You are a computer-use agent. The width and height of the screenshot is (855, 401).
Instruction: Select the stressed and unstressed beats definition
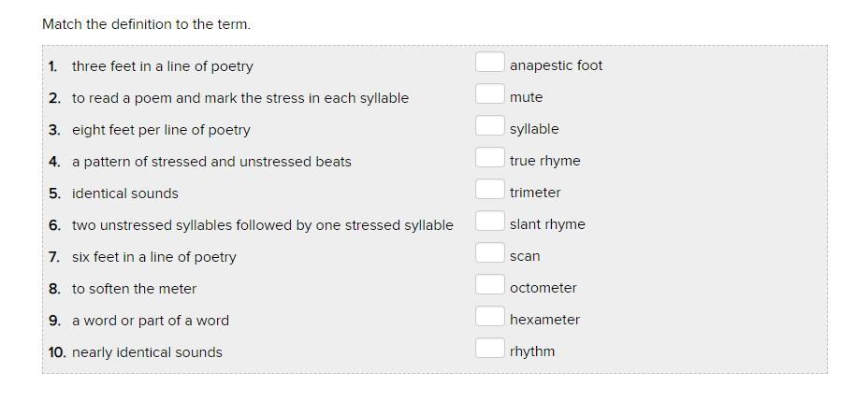click(x=211, y=162)
